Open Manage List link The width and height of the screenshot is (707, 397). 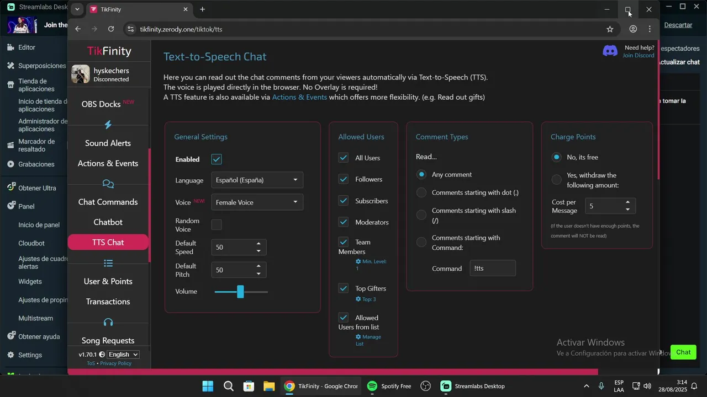point(368,340)
